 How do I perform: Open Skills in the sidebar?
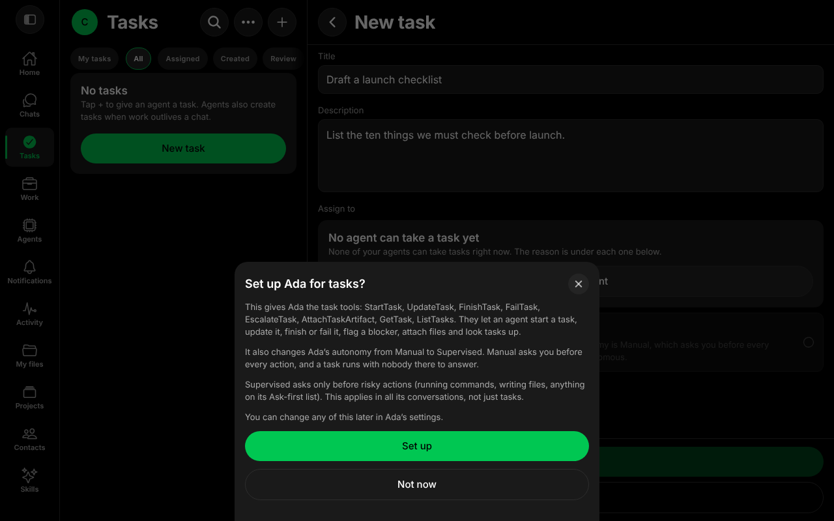[x=29, y=481]
